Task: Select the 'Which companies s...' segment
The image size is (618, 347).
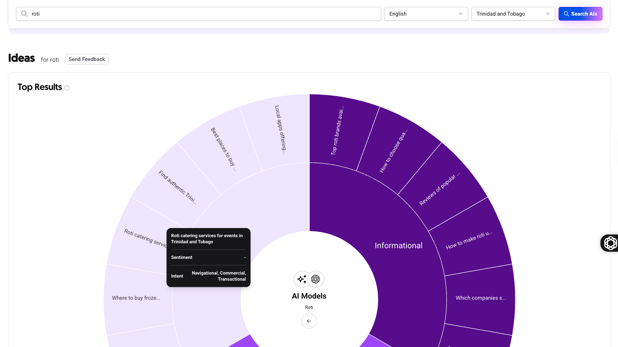Action: pyautogui.click(x=480, y=298)
